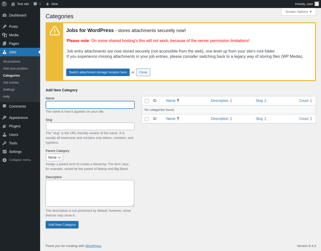Click the Media icon in sidebar
321x251 pixels.
click(x=5, y=35)
